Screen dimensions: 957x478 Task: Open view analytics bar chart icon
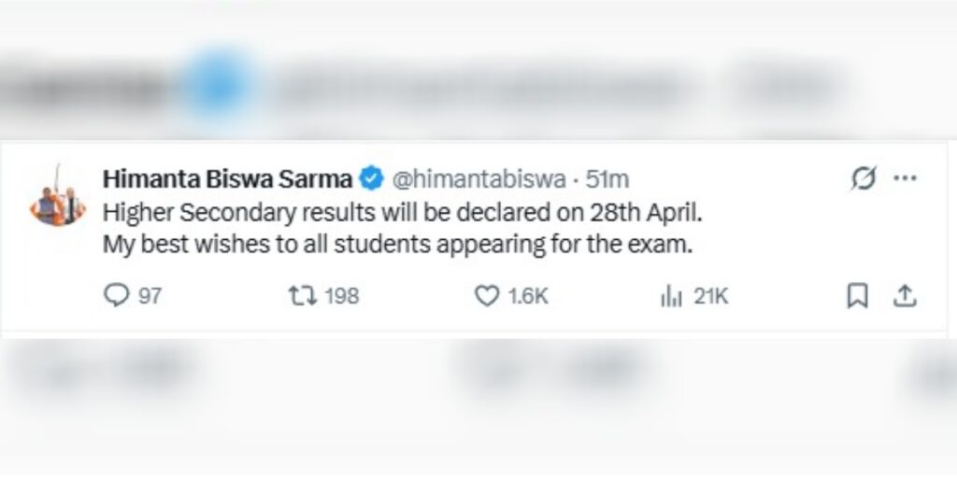point(669,296)
